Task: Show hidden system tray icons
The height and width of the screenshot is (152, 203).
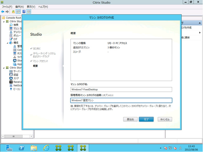Action: click(x=160, y=148)
